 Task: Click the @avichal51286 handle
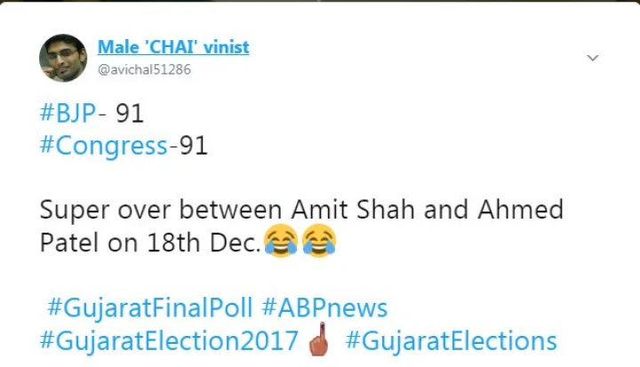[144, 68]
